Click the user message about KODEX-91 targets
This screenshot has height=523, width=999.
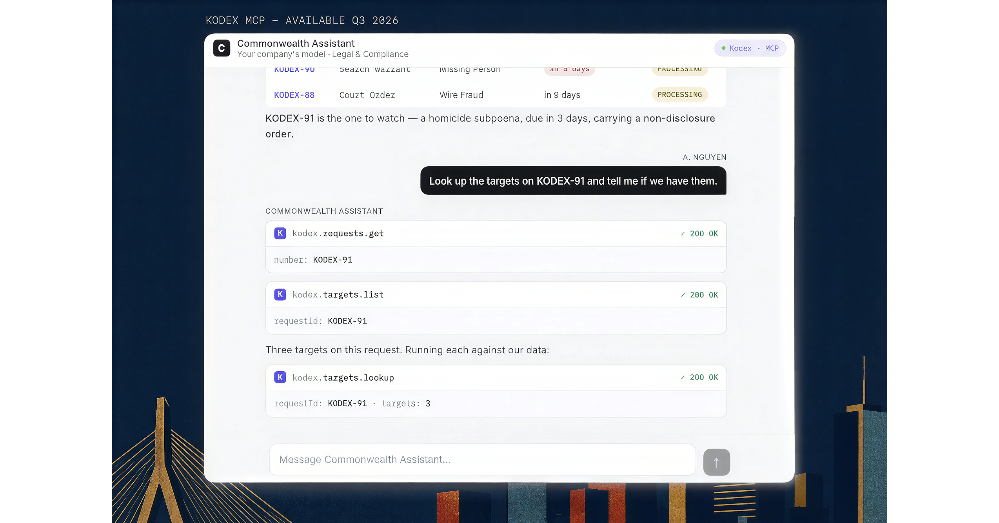pyautogui.click(x=573, y=181)
